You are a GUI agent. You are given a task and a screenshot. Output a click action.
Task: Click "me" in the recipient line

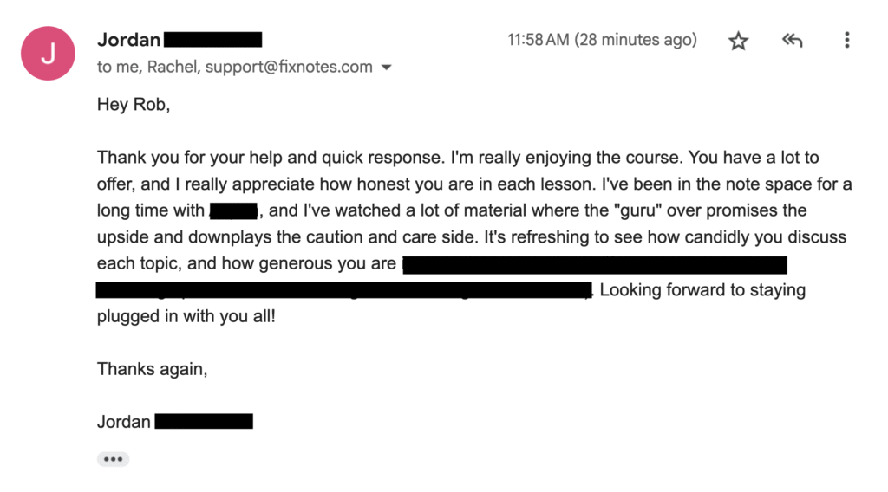pyautogui.click(x=127, y=67)
